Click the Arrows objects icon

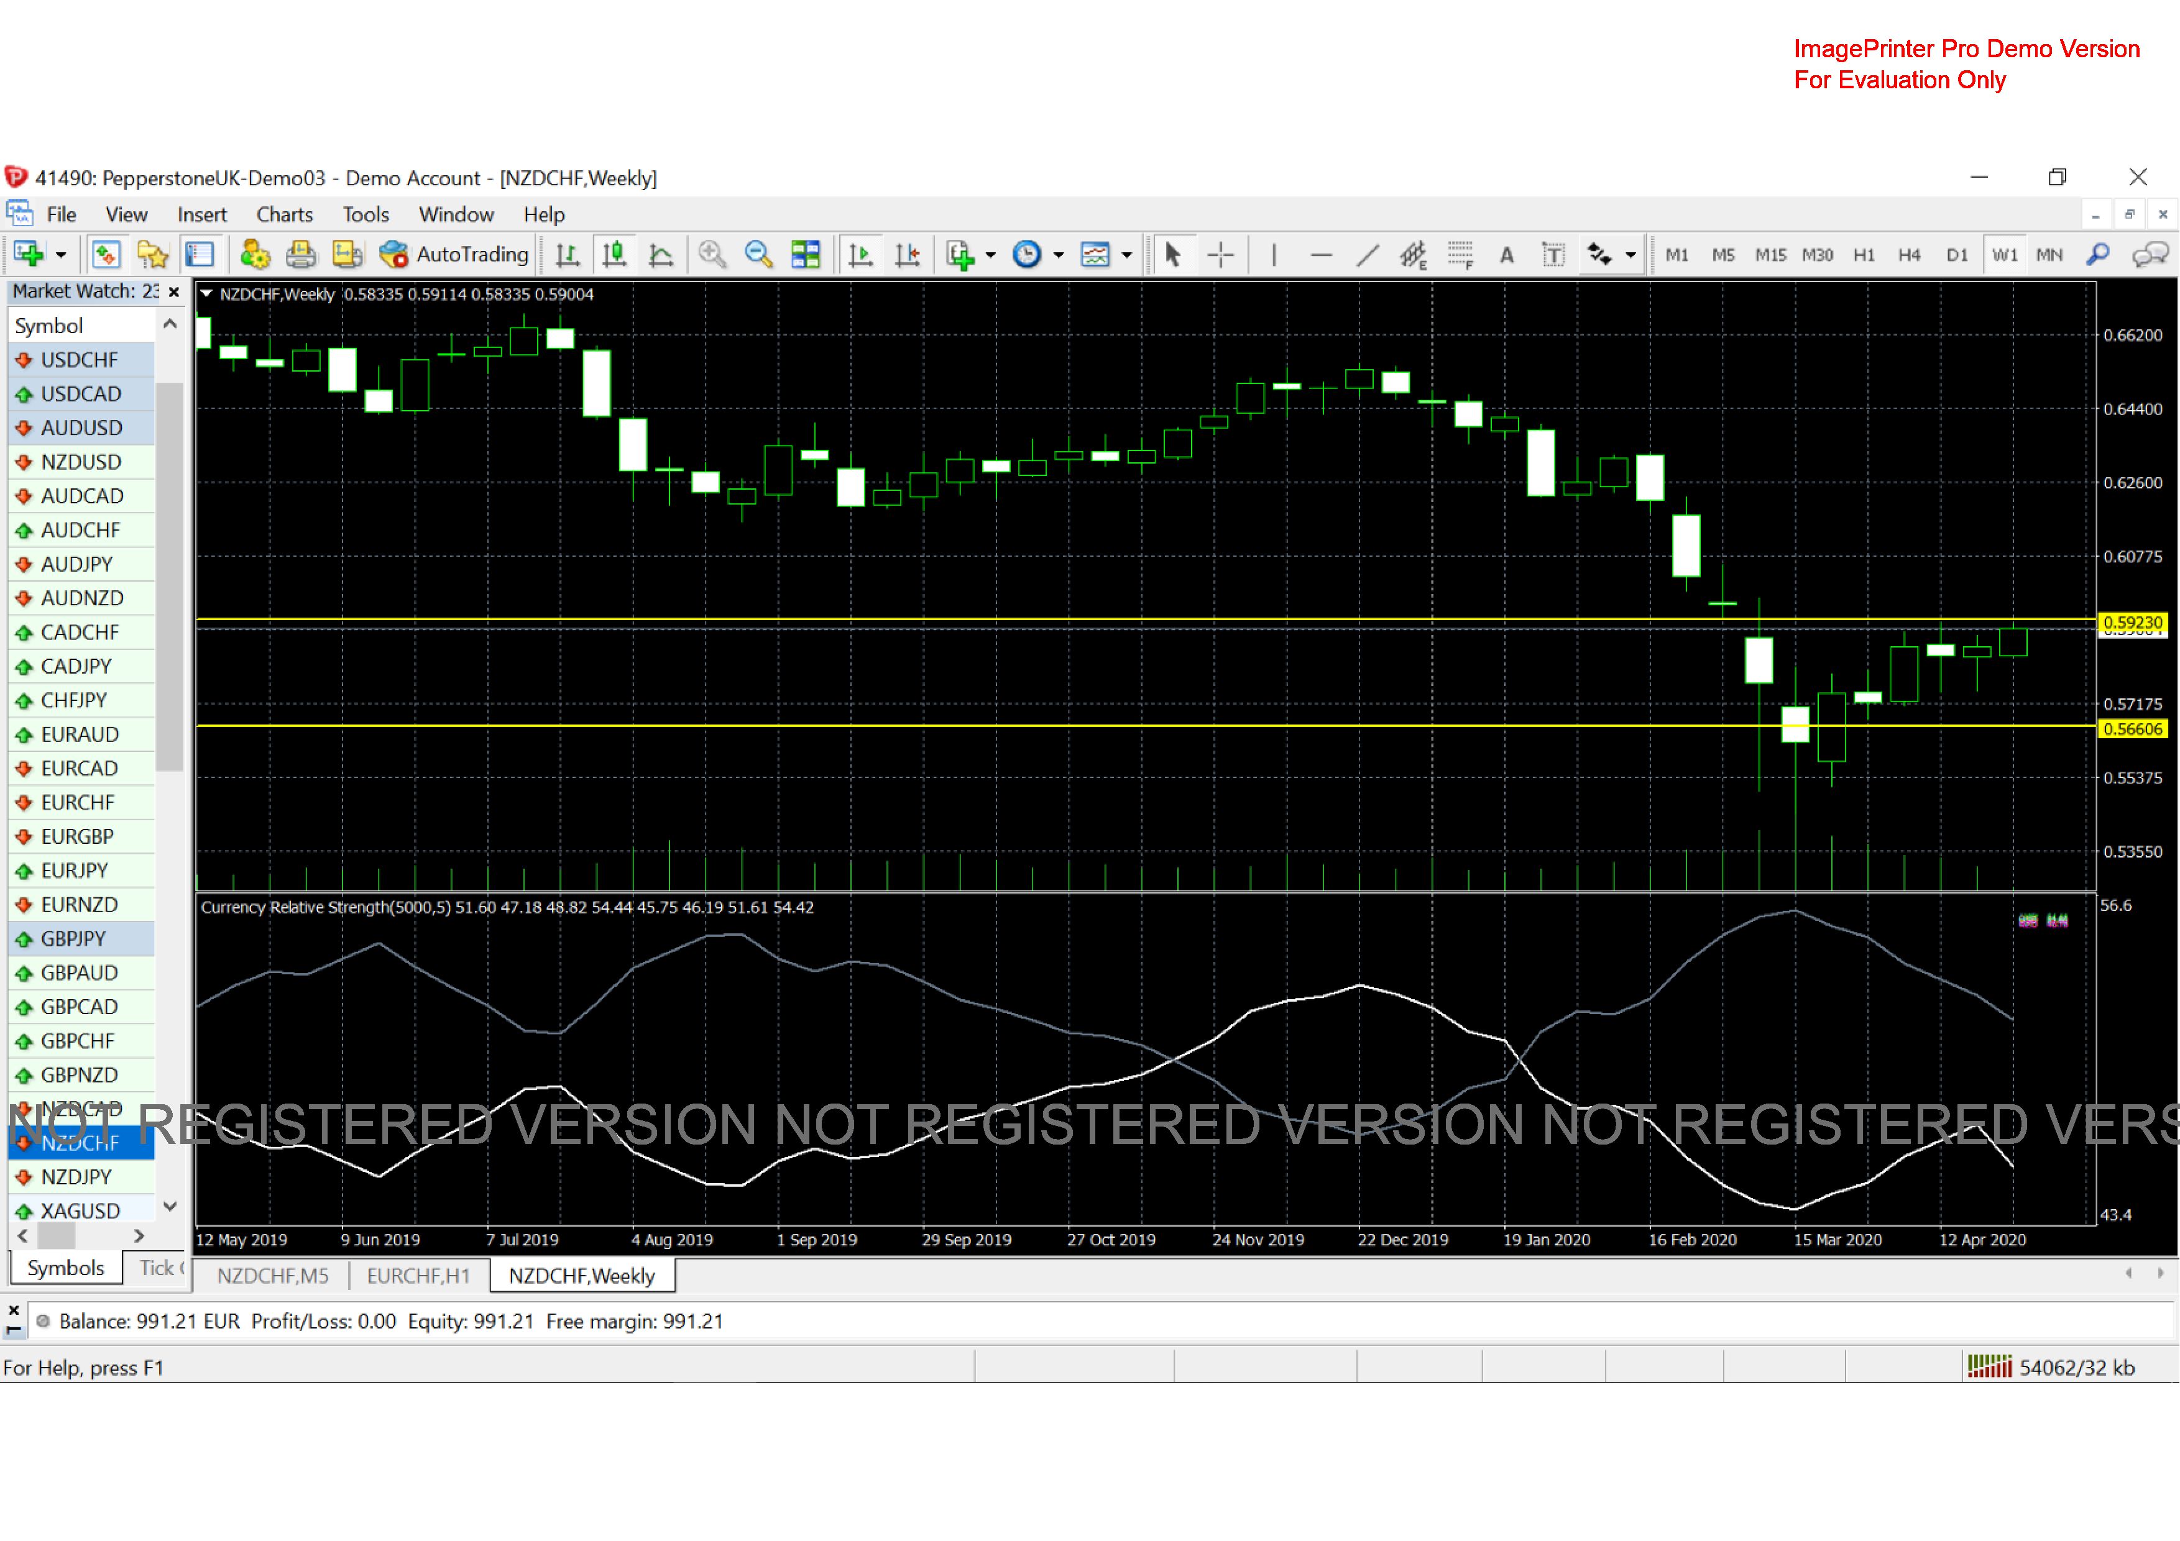tap(1600, 254)
